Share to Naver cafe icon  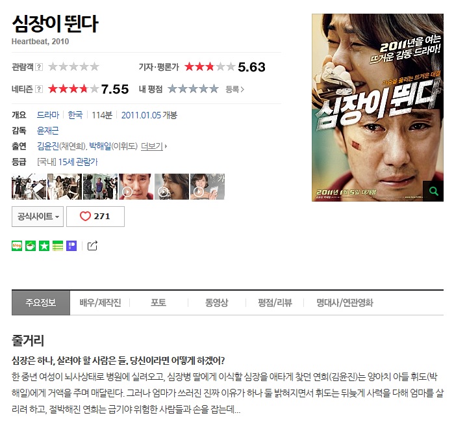coord(31,246)
